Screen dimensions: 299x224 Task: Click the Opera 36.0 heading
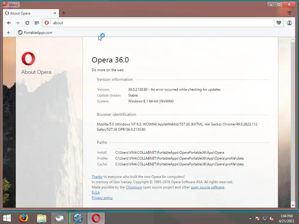coord(110,60)
